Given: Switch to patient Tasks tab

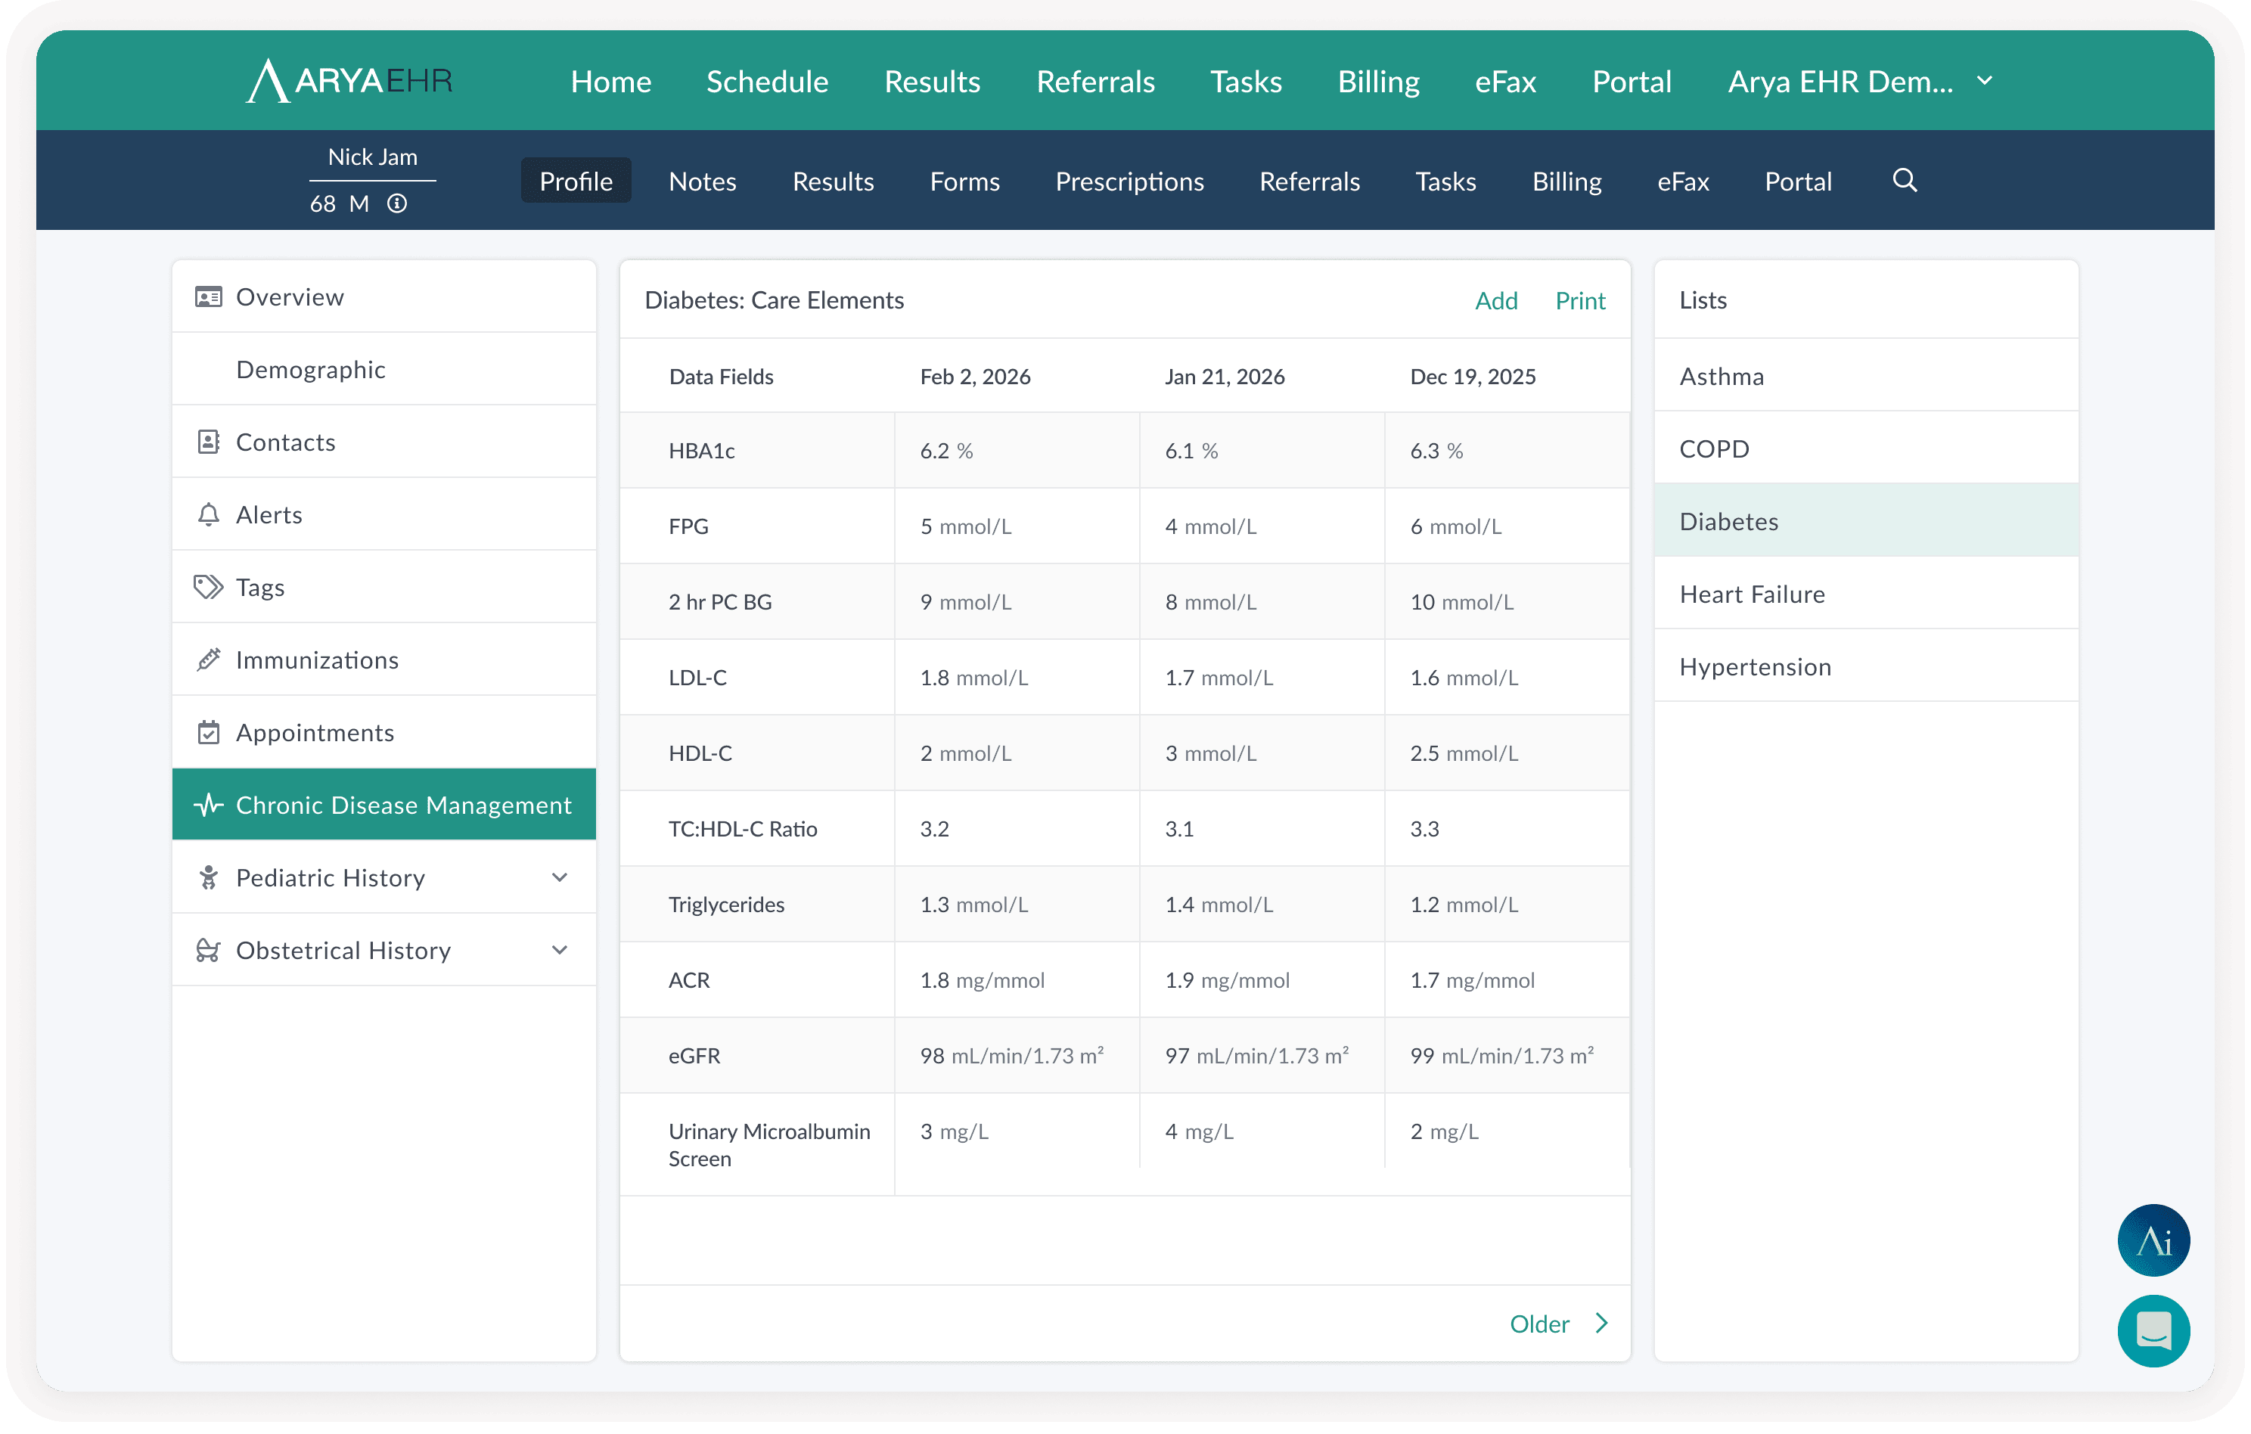Looking at the screenshot, I should tap(1445, 181).
